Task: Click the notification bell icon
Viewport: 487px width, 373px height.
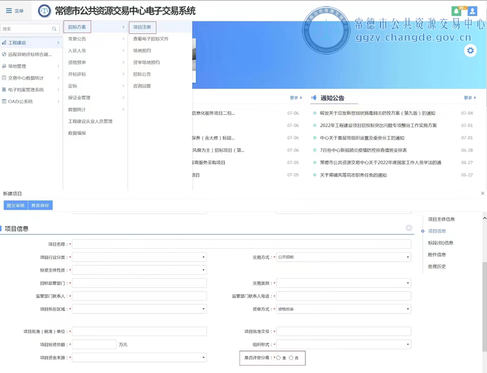Action: (x=456, y=11)
